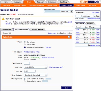Click Trade link for ORCL
This screenshot has height=91, width=101.
[x=98, y=42]
